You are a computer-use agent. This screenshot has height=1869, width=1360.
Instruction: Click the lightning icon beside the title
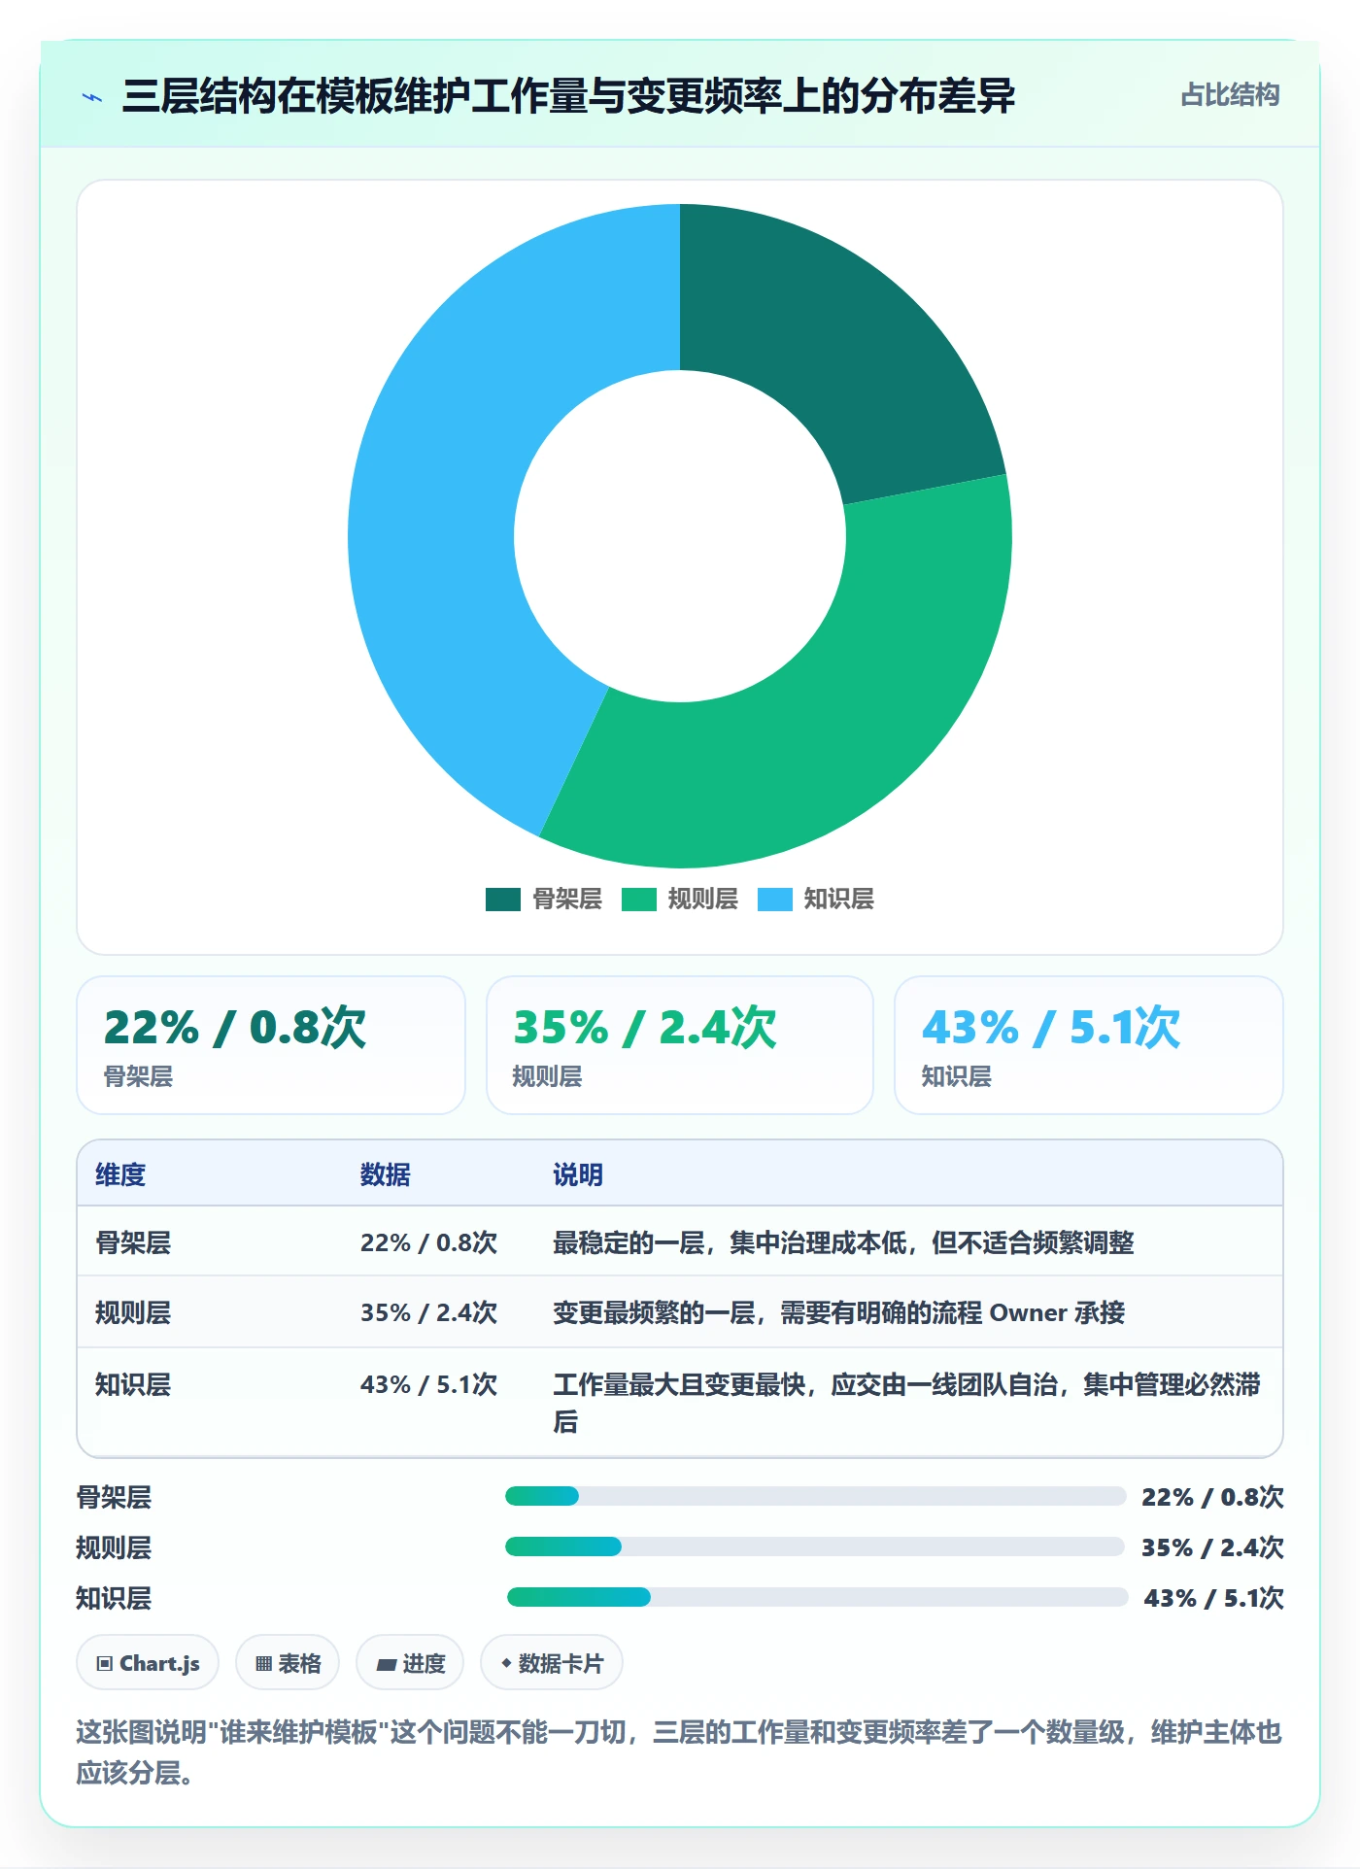[92, 97]
